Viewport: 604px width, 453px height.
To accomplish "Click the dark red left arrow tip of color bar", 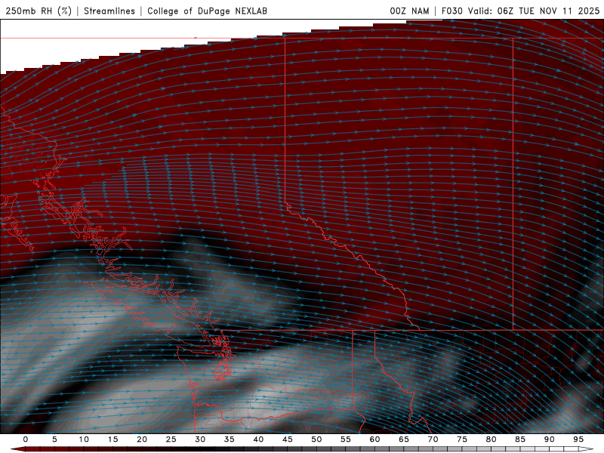I will click(x=17, y=449).
